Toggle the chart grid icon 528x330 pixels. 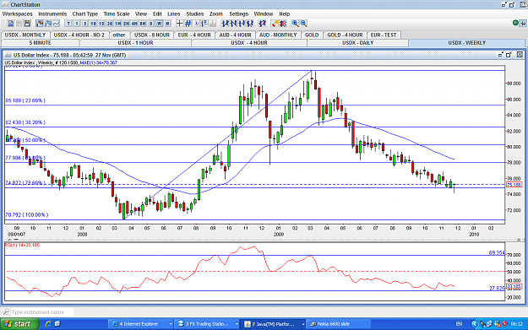point(188,24)
